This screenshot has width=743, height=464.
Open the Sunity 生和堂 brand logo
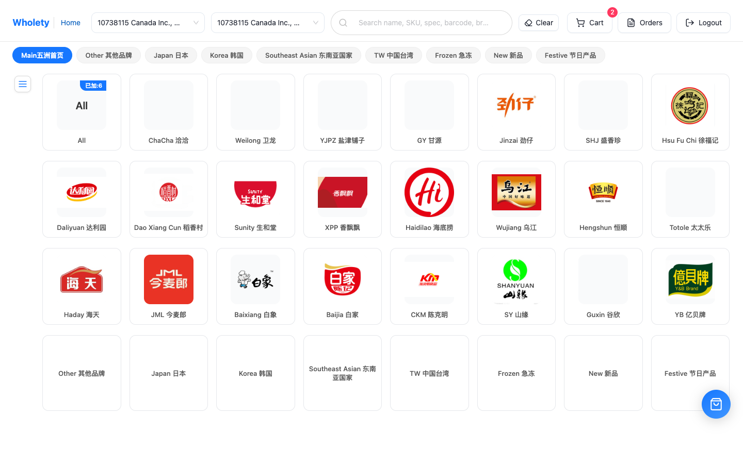[x=255, y=192]
